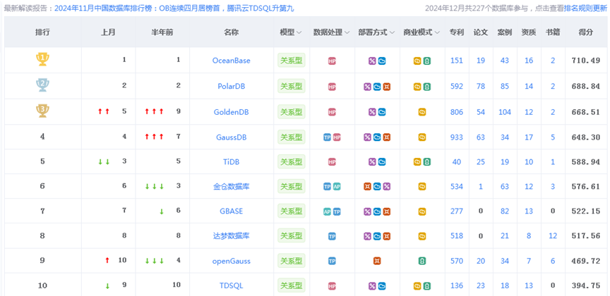
Task: Click the pink HP icon in the OceanBase row
Action: pyautogui.click(x=332, y=61)
